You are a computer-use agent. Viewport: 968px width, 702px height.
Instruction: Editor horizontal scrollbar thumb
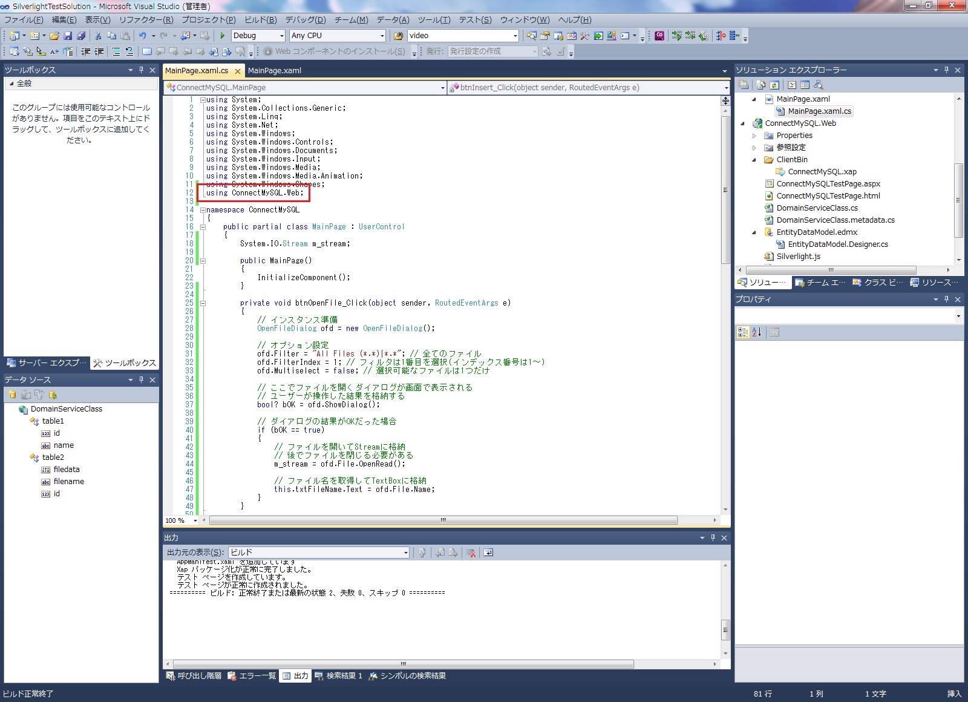(443, 520)
